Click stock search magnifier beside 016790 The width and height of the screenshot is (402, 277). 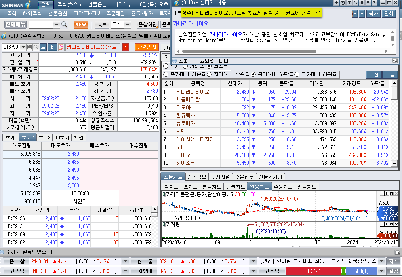[36, 47]
